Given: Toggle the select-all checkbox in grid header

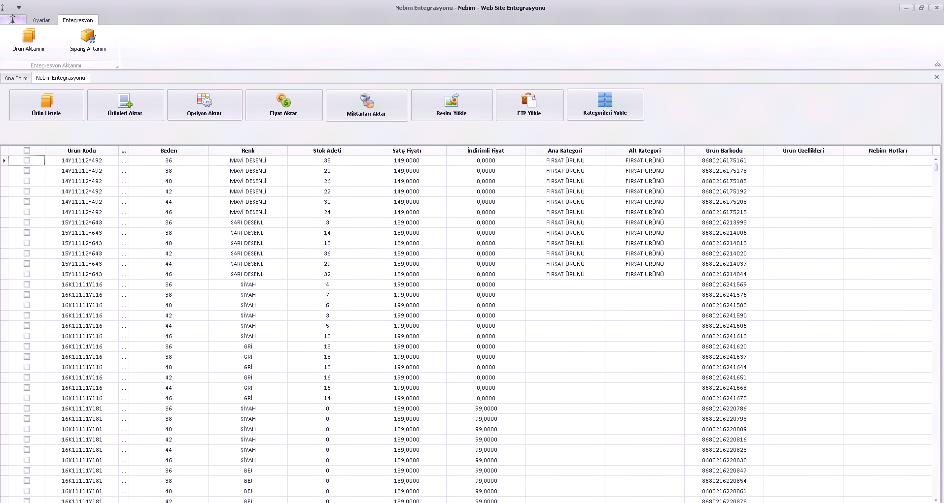Looking at the screenshot, I should [27, 151].
